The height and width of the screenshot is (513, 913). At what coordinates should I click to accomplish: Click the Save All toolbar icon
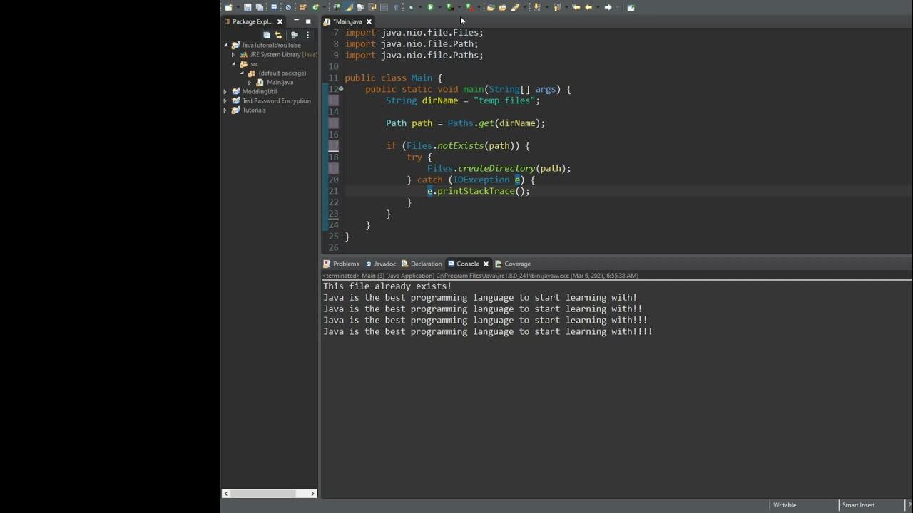pos(260,7)
